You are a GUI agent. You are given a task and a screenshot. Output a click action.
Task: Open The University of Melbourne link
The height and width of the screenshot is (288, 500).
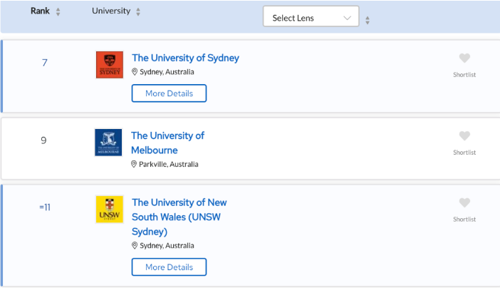[167, 143]
